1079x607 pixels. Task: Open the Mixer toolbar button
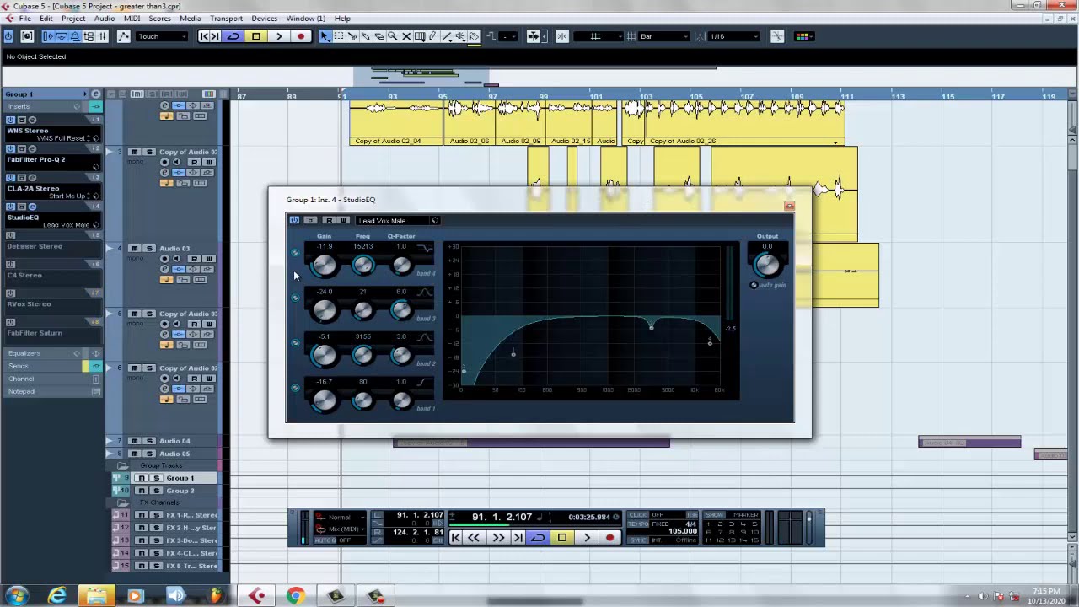point(102,36)
